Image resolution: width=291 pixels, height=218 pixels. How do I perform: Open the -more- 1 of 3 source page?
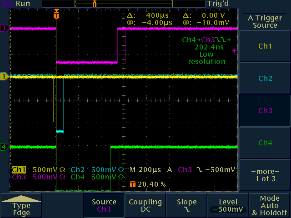265,175
